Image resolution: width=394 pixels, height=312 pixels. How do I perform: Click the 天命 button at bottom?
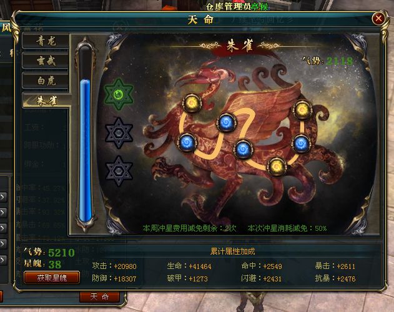point(99,297)
